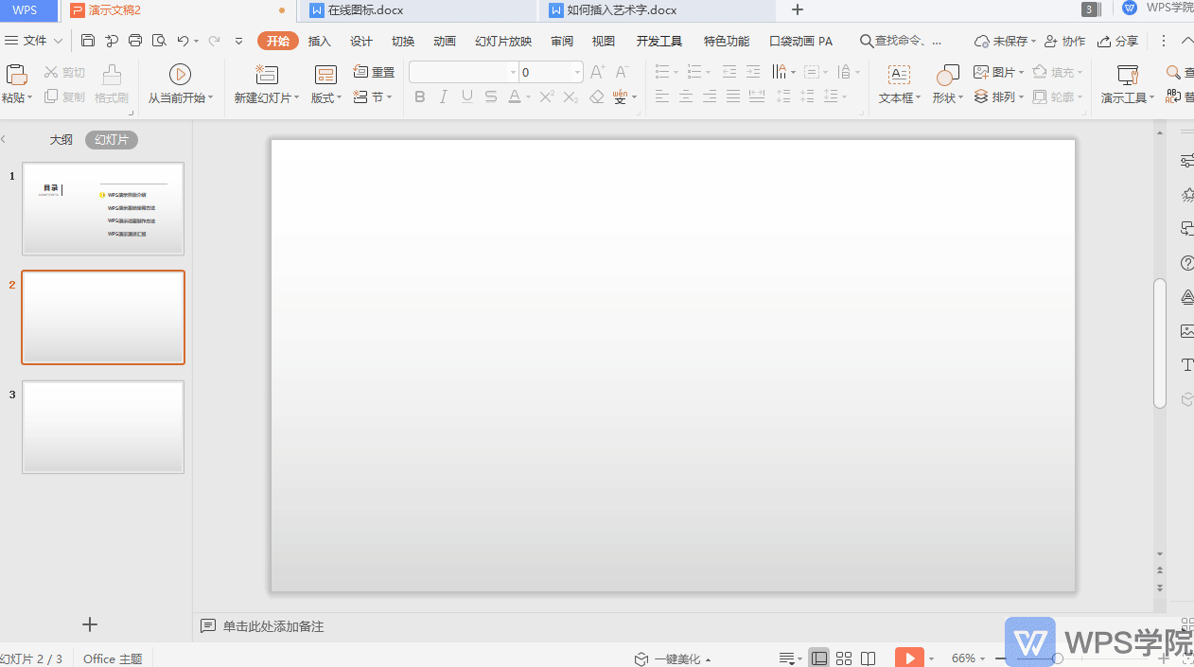Image resolution: width=1194 pixels, height=667 pixels.
Task: Enable center text alignment
Action: click(685, 96)
